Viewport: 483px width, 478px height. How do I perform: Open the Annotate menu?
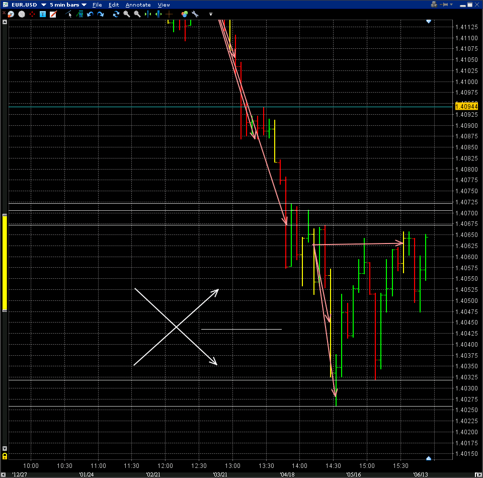(x=138, y=5)
